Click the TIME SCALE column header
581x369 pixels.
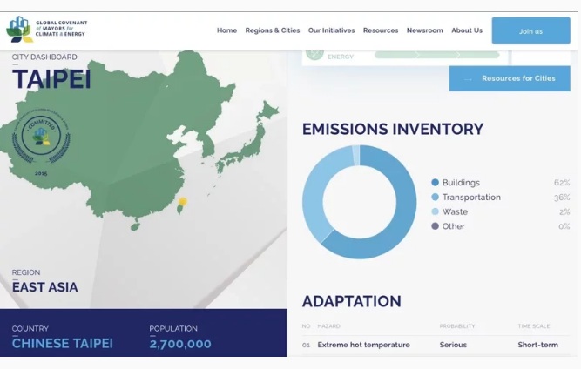(x=534, y=326)
